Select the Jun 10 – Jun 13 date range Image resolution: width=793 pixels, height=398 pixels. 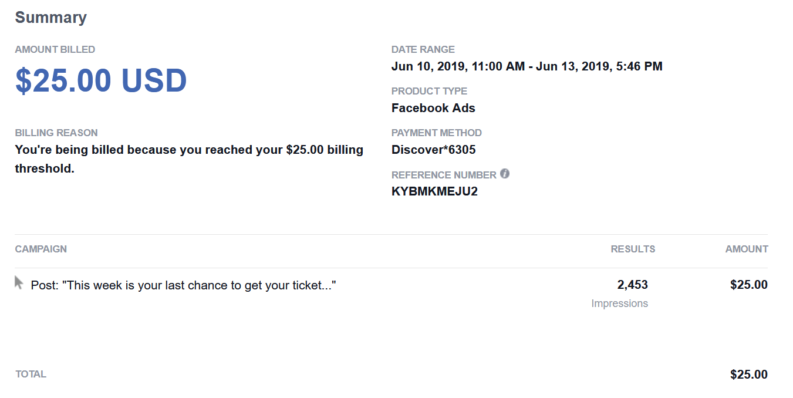pyautogui.click(x=527, y=66)
